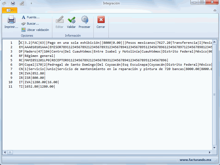220x165 pixels.
Task: Click text line 11 starting with TI
Action: (x=36, y=86)
